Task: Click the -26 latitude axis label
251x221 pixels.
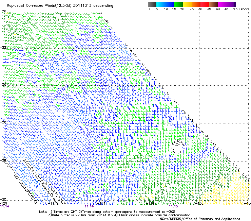Action: [3, 122]
